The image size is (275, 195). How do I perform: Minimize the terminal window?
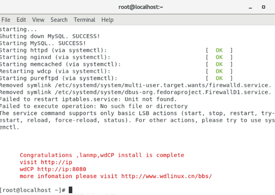250,7
